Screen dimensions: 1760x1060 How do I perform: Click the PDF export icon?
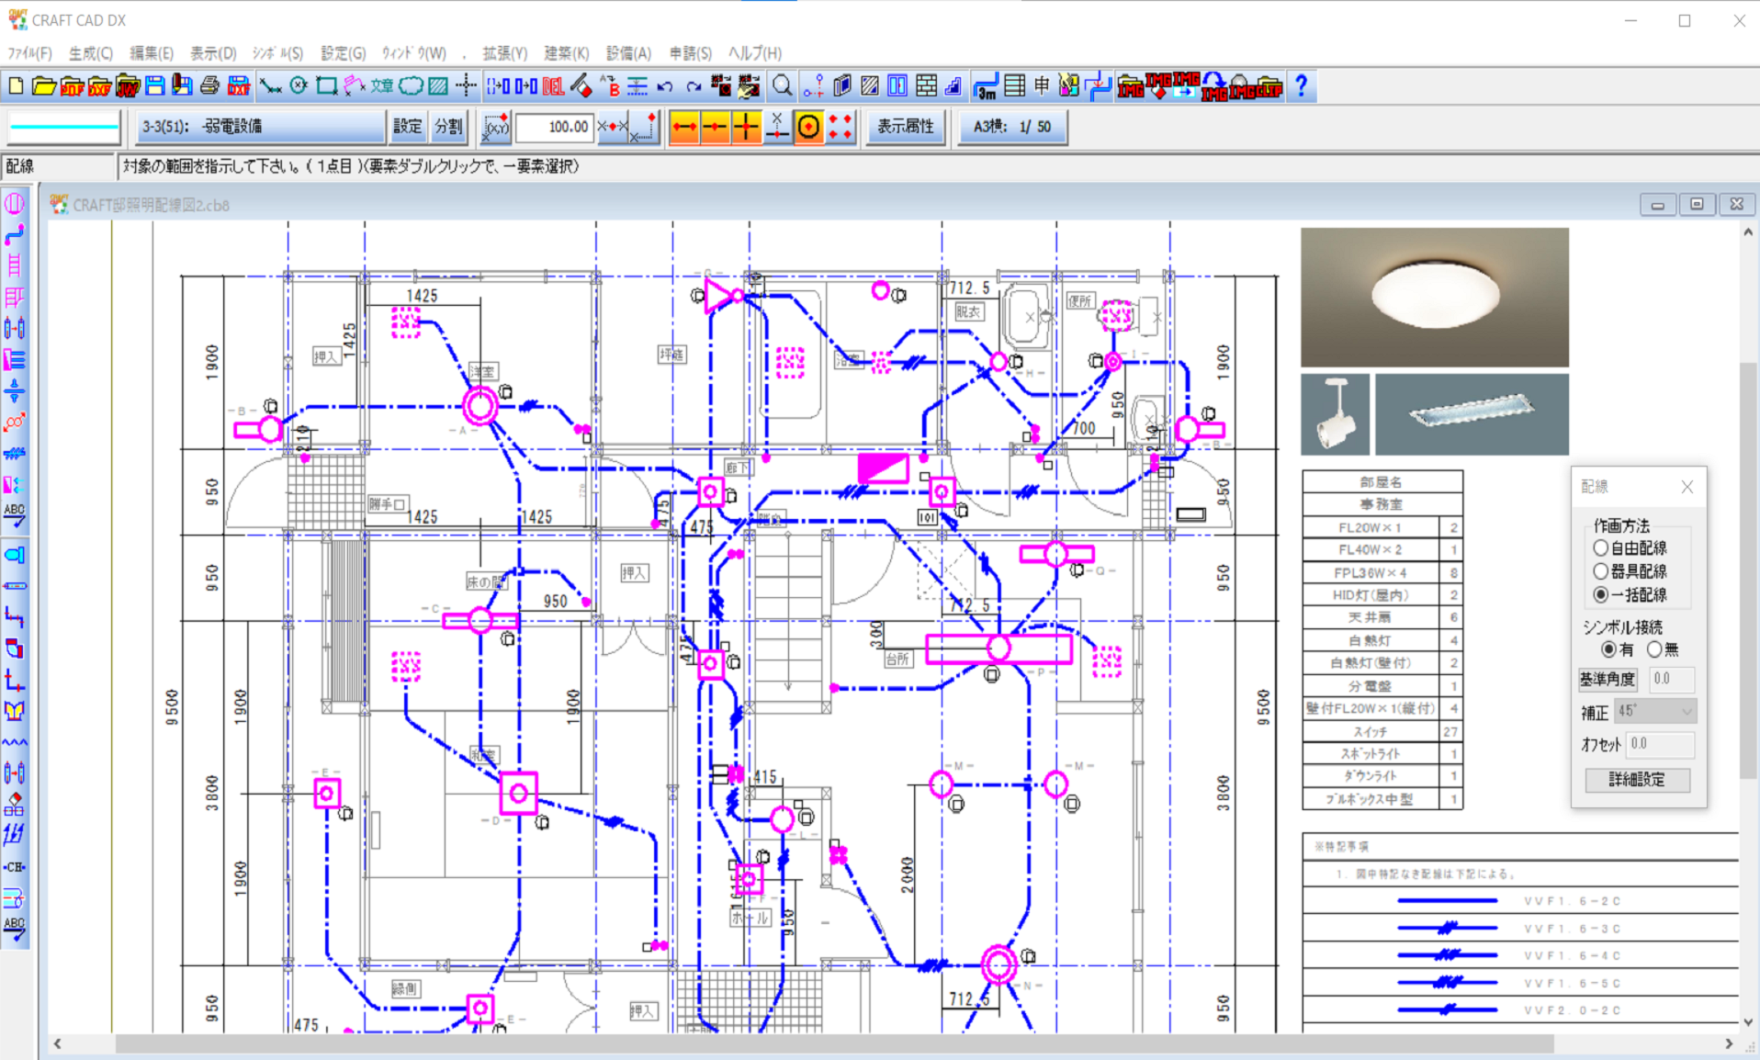click(72, 86)
